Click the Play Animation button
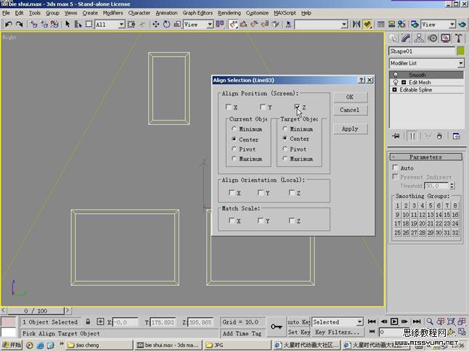 click(394, 322)
